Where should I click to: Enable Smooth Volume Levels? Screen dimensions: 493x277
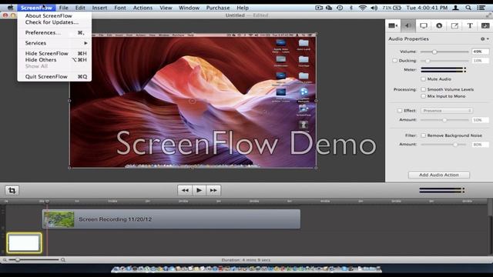423,89
